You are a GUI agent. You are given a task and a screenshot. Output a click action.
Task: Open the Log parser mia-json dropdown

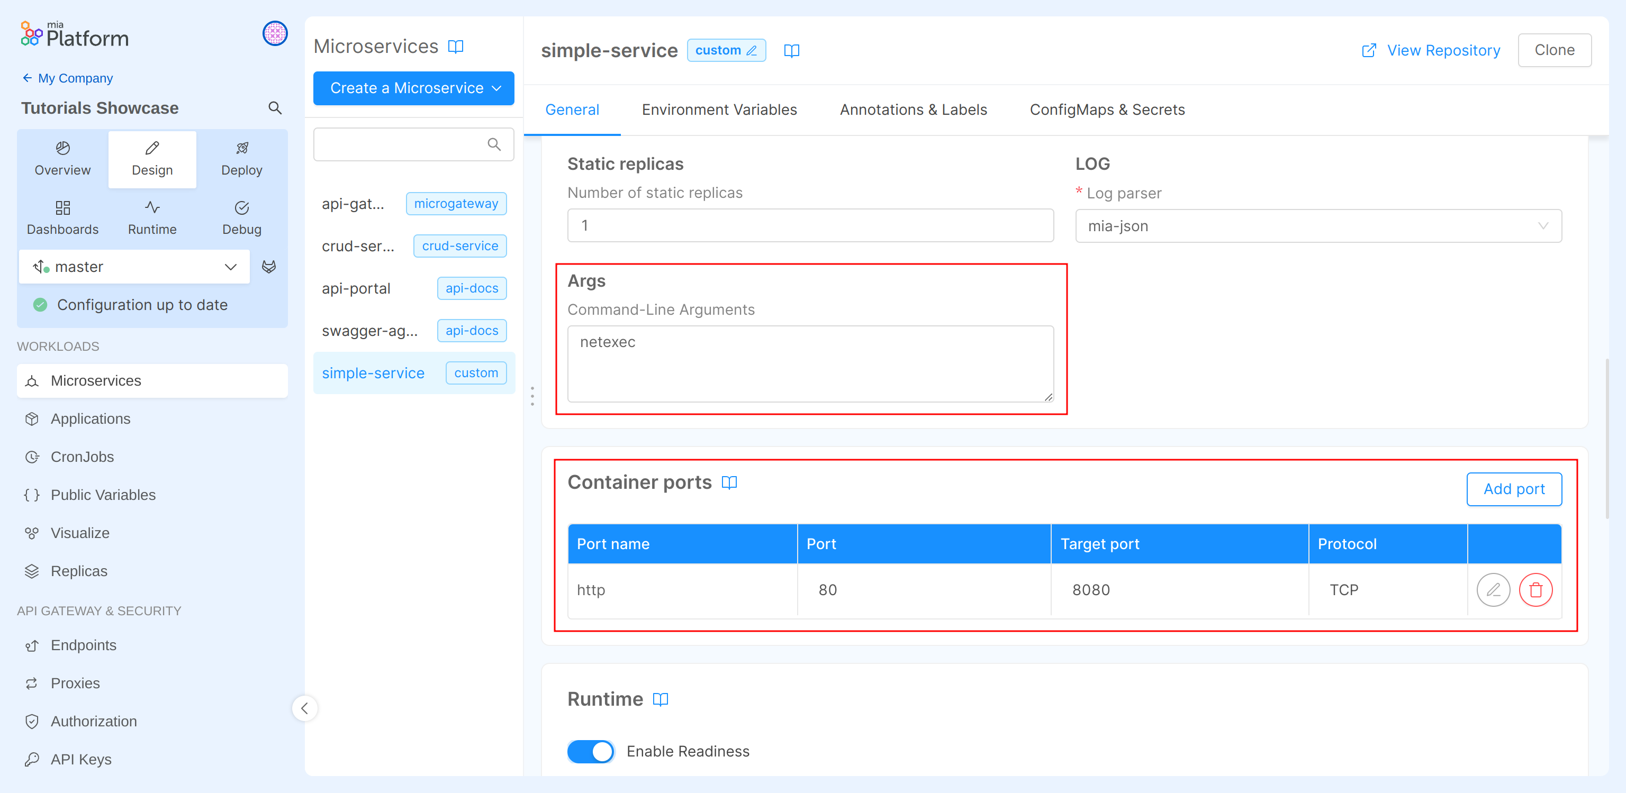click(x=1318, y=226)
